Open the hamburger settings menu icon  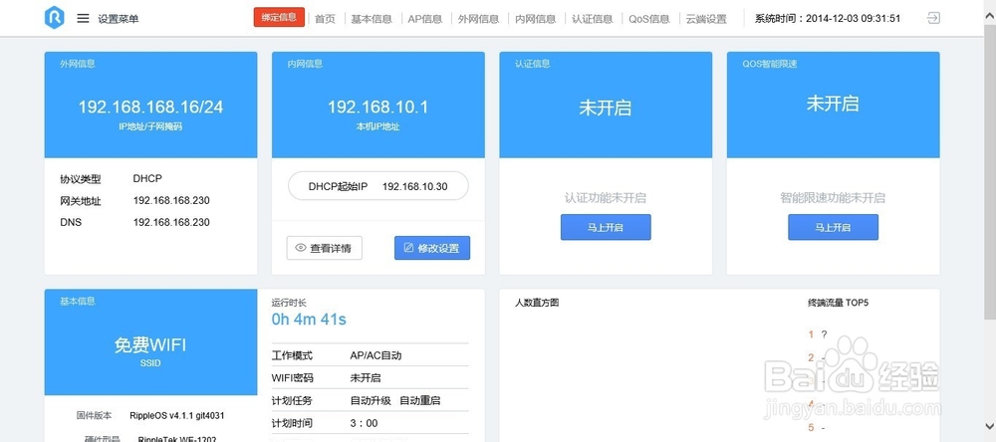pos(83,18)
